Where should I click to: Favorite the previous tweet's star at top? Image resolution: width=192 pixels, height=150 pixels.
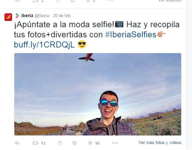pyautogui.click(x=88, y=1)
